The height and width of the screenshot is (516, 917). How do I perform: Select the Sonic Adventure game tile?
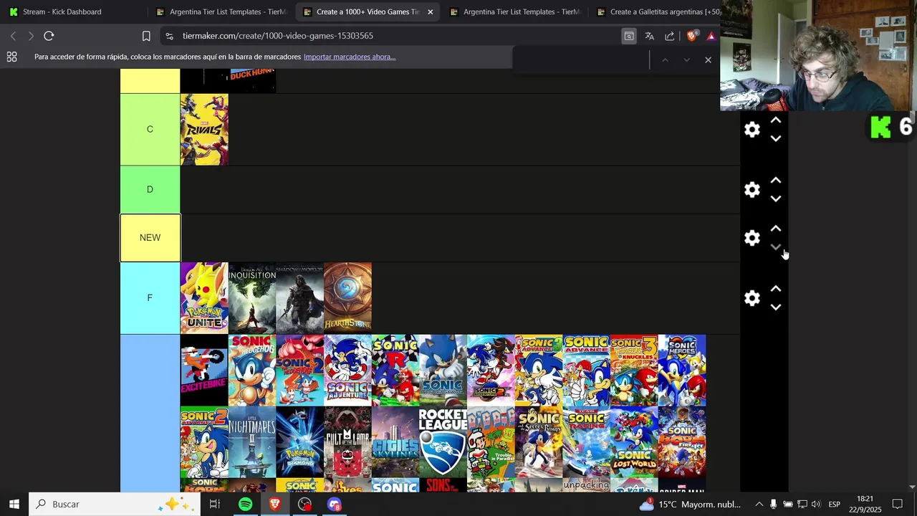347,371
